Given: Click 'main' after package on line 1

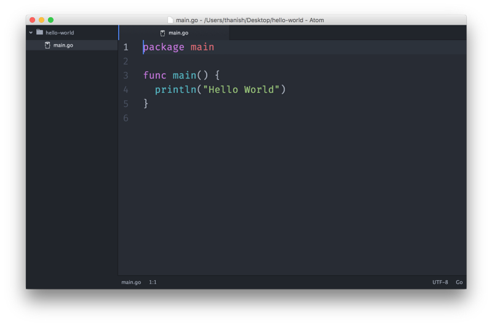Looking at the screenshot, I should pyautogui.click(x=202, y=47).
